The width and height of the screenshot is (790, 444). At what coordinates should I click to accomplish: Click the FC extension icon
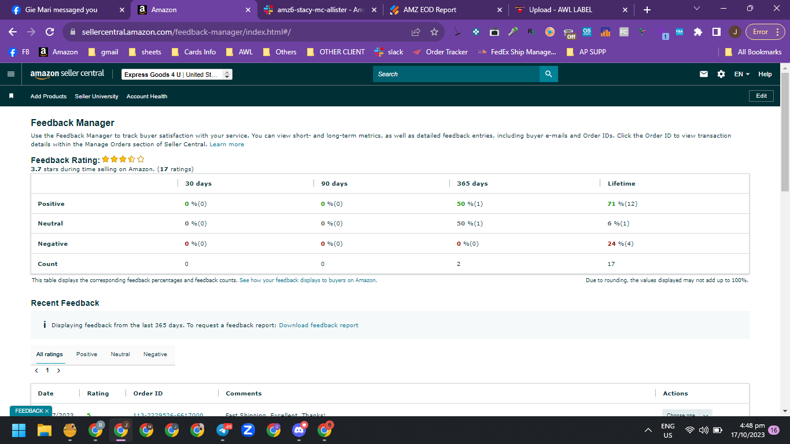623,32
